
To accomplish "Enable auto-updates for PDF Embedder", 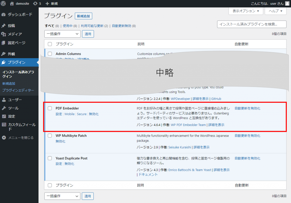I will [x=247, y=108].
